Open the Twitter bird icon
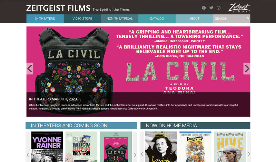 tap(211, 8)
